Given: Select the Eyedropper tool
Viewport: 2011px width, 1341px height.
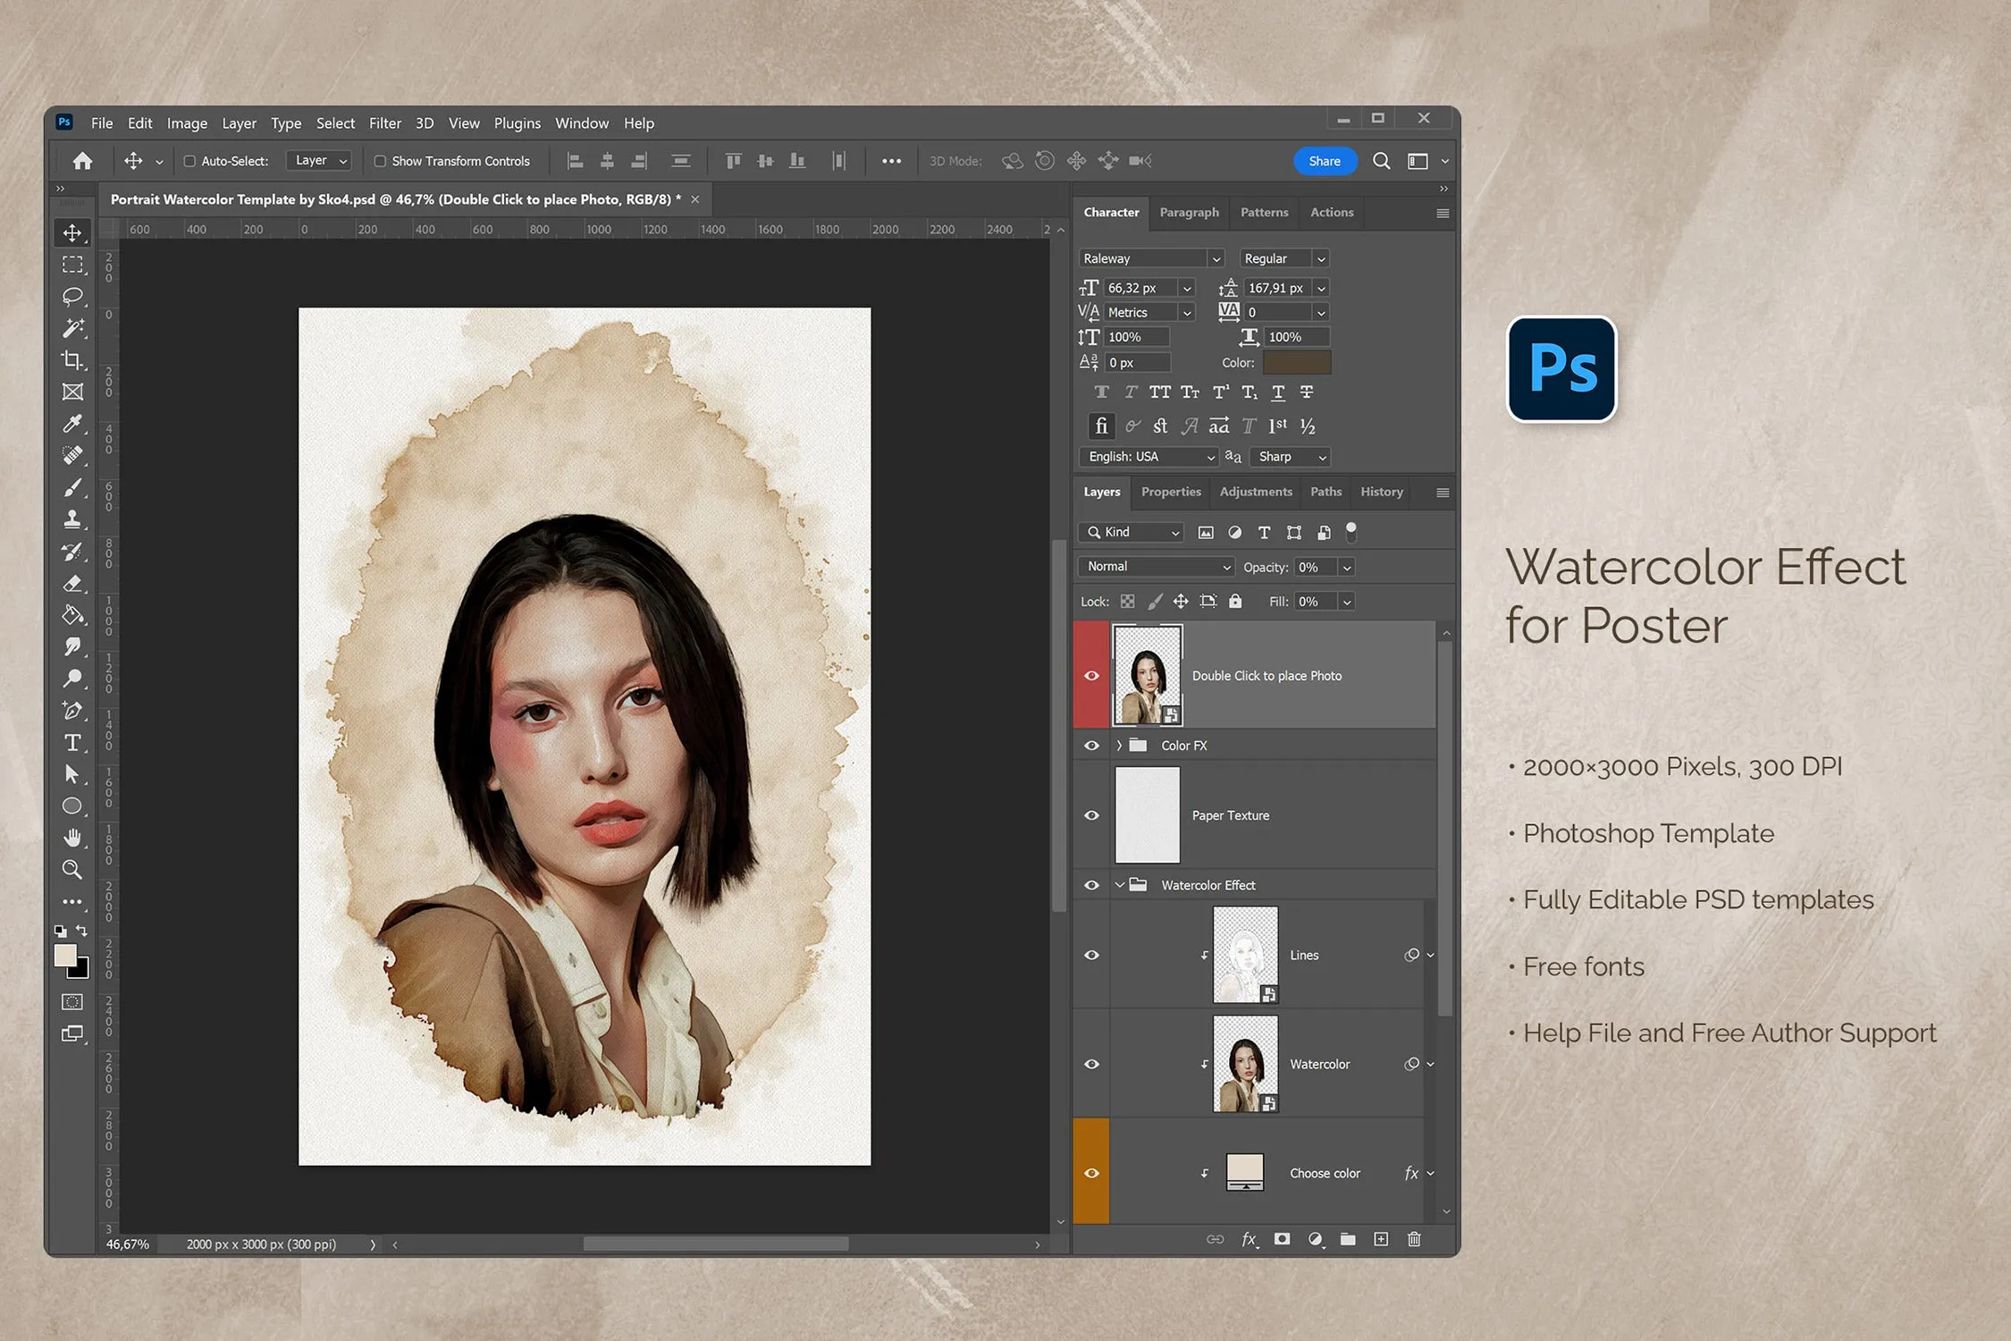Looking at the screenshot, I should tap(72, 424).
